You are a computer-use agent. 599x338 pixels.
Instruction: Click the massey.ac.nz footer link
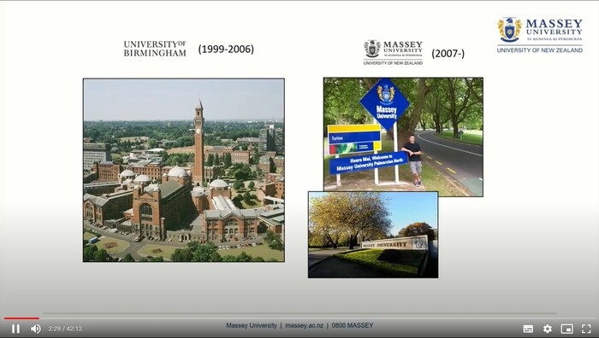tap(304, 325)
